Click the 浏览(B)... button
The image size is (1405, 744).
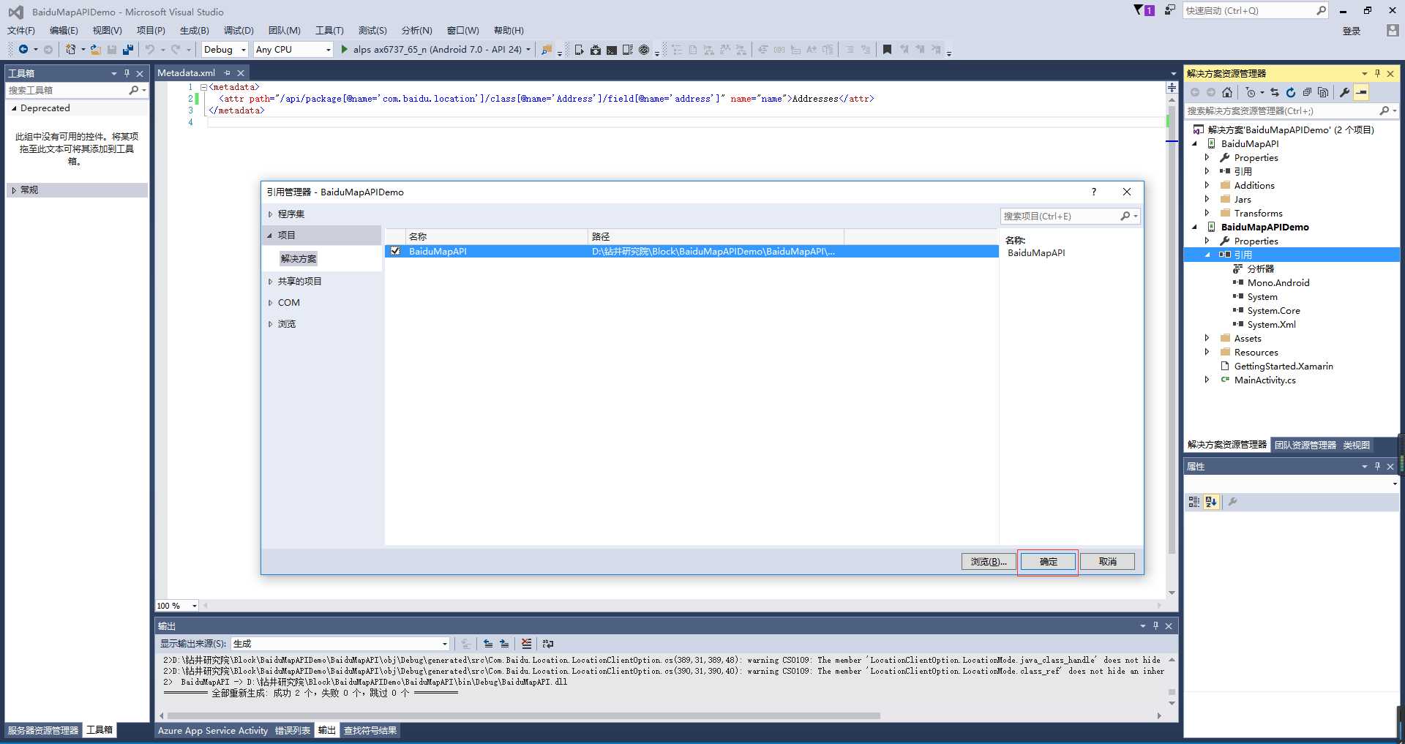tap(989, 562)
